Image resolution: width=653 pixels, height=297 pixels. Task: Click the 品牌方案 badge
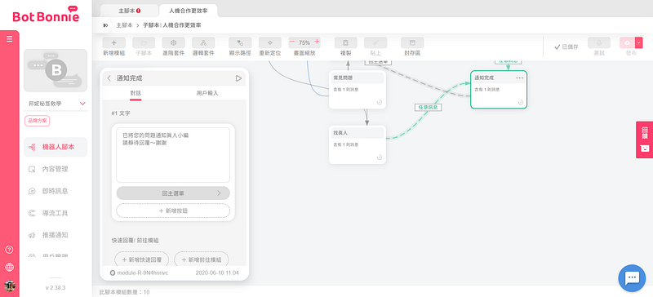click(x=37, y=122)
